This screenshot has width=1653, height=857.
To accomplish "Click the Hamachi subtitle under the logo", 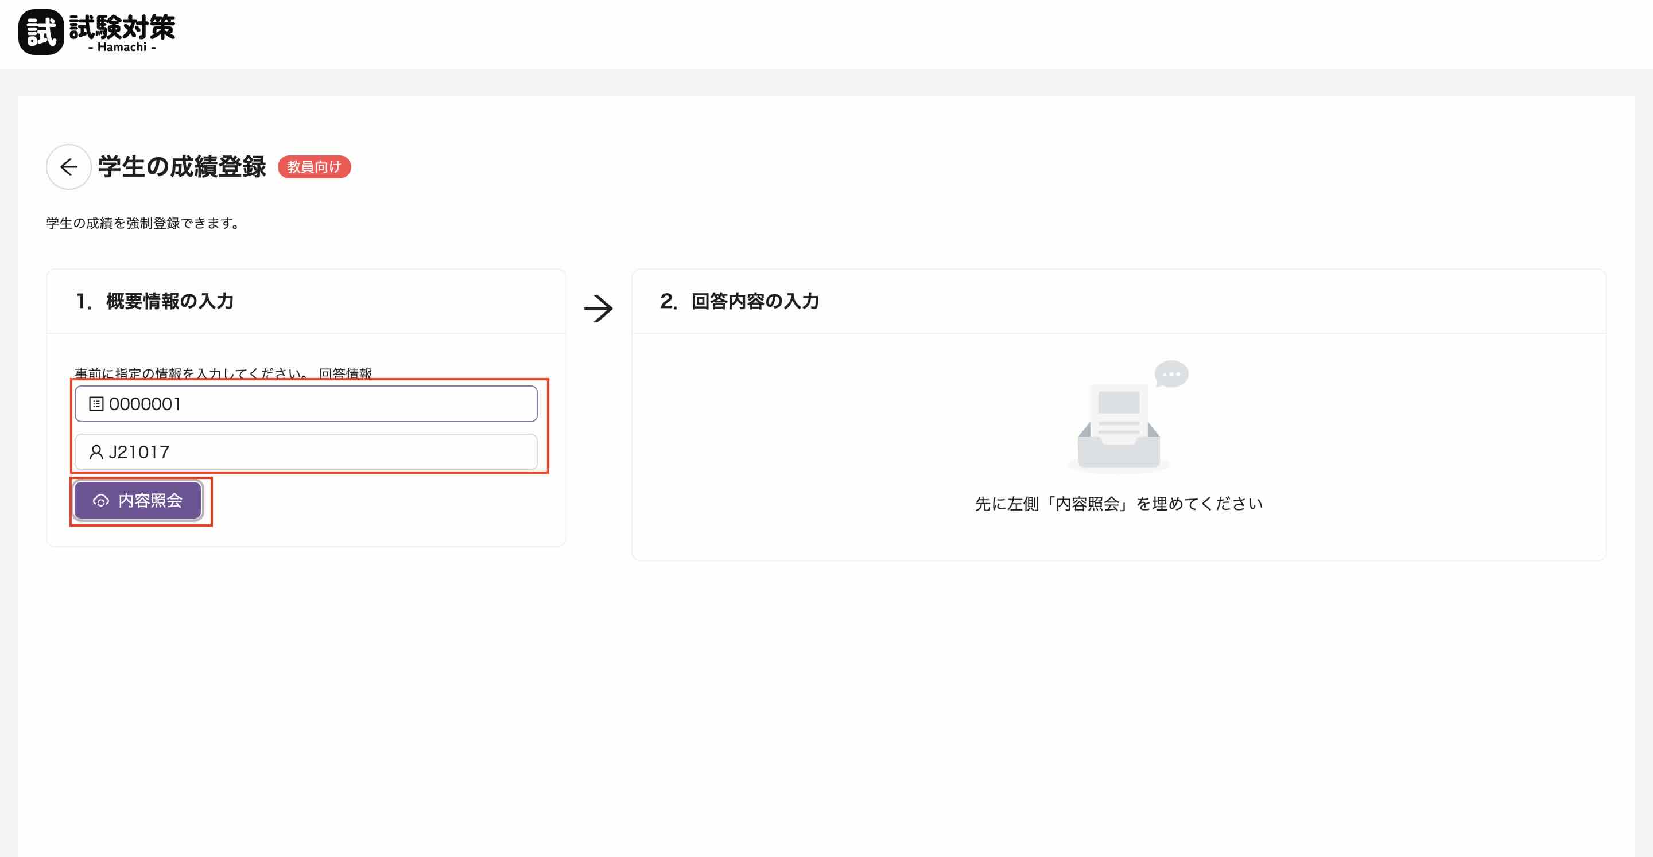I will (122, 48).
